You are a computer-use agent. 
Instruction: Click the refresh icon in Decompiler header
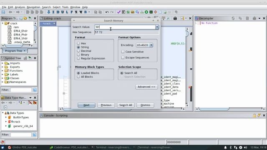[x=233, y=18]
